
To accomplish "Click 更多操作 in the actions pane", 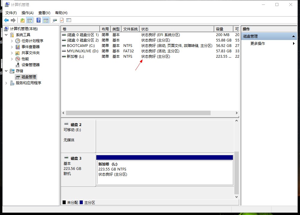I will click(257, 44).
